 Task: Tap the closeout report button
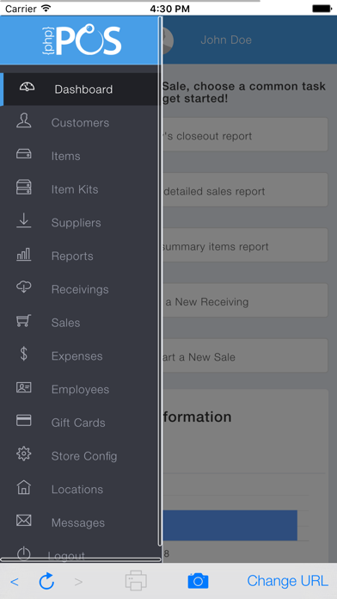click(245, 134)
